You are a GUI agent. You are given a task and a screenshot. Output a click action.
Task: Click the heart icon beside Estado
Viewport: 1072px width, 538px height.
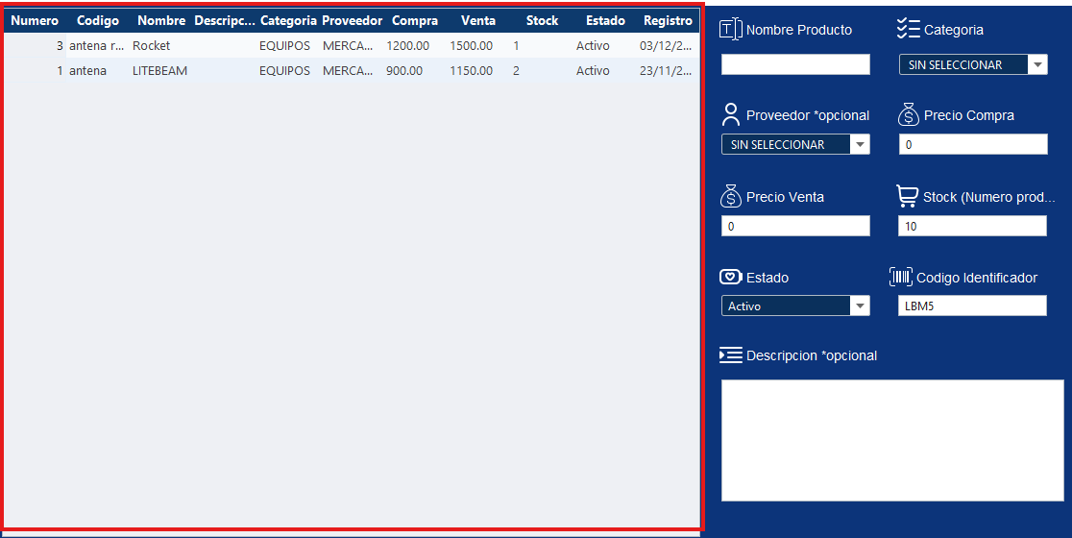730,277
